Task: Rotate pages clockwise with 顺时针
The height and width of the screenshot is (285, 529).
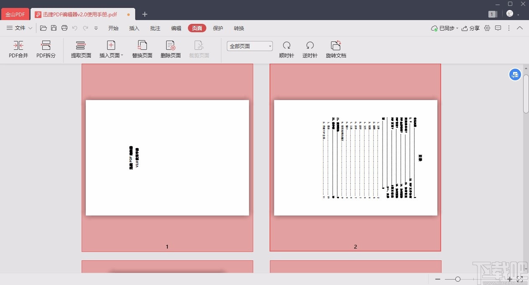Action: coord(287,49)
